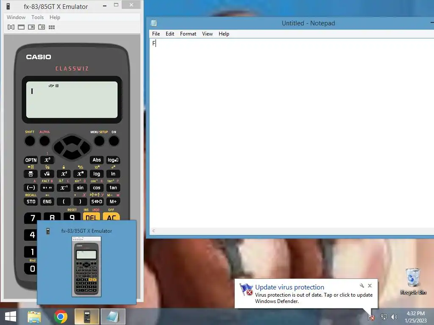Open the Windows Start button
The height and width of the screenshot is (325, 434).
(11, 317)
